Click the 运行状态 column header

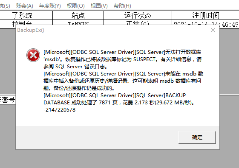pyautogui.click(x=138, y=15)
